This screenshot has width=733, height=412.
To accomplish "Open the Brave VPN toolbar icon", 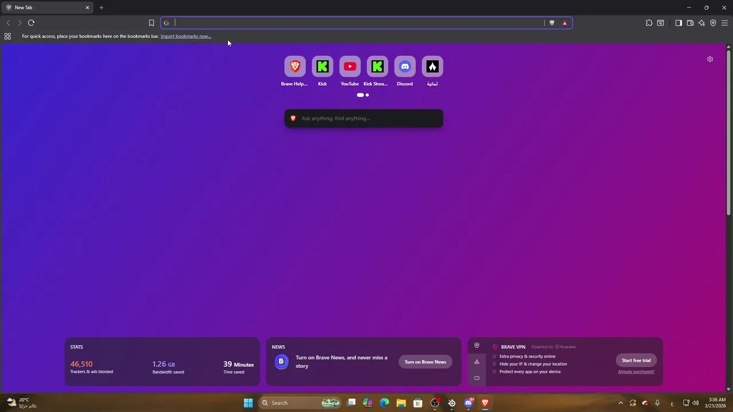I will [x=713, y=23].
